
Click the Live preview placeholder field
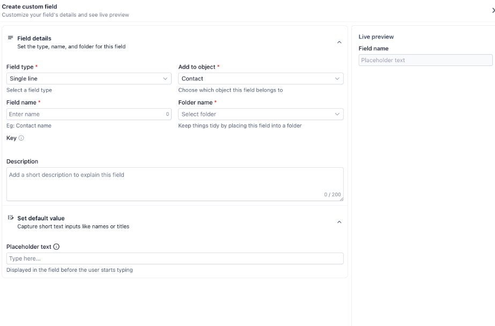point(425,60)
